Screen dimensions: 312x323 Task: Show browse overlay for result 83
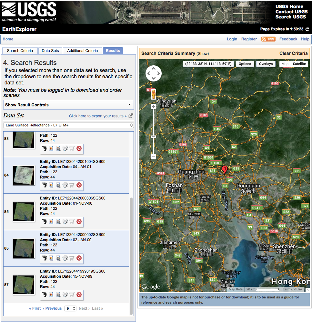(51, 148)
